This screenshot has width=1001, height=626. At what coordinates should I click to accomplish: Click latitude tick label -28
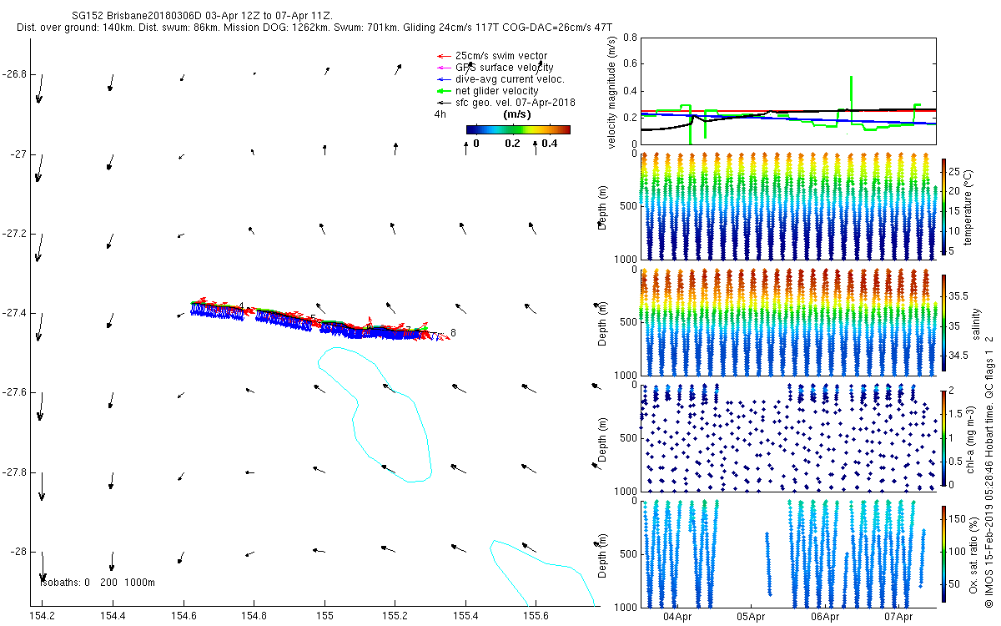(18, 552)
